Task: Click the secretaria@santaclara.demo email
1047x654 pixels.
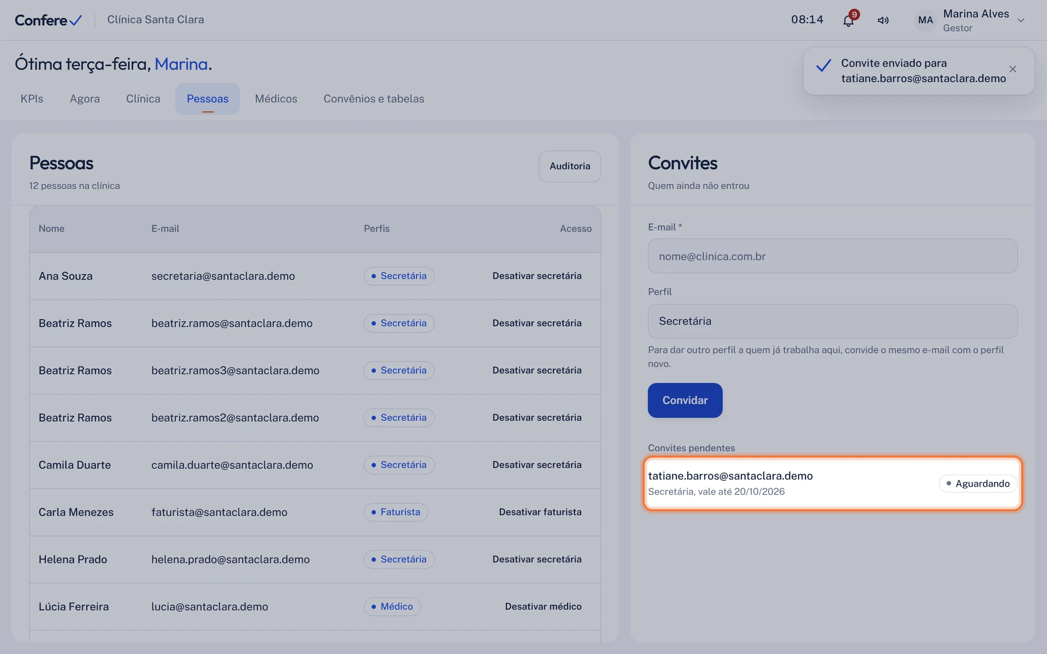Action: click(x=223, y=276)
